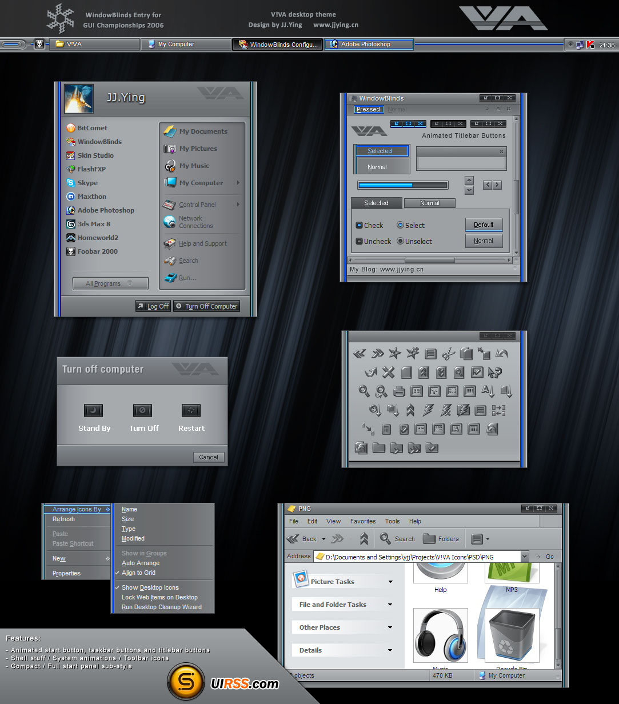Click the scissors (cut) icon in the icon grid

pos(449,354)
